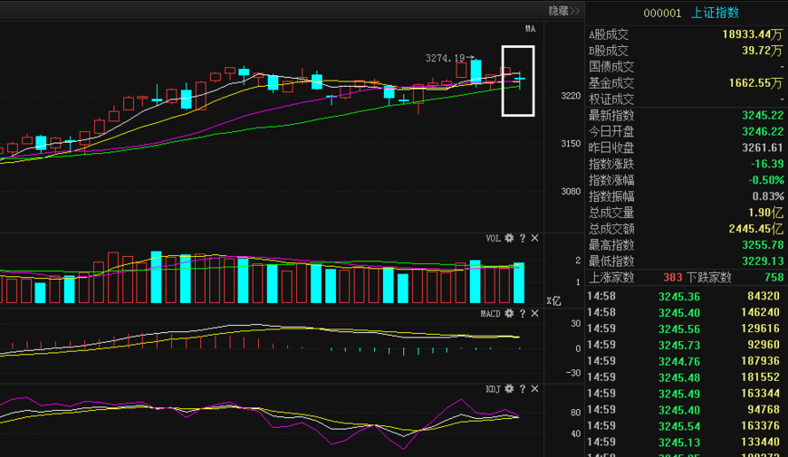Open KDJ indicator settings gear
Screen dimensions: 788x457
pyautogui.click(x=509, y=389)
